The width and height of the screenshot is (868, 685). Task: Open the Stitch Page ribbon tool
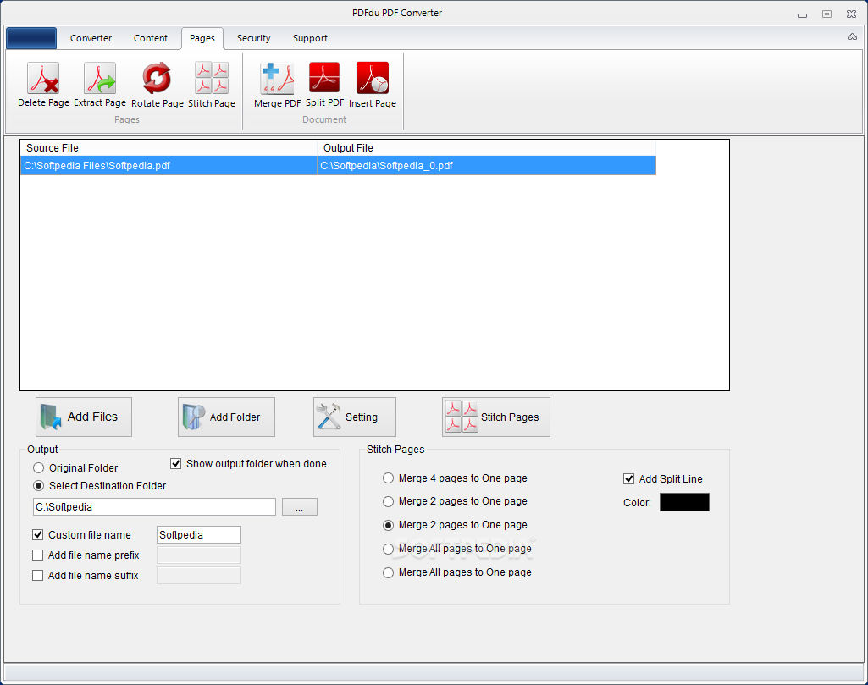[x=212, y=85]
